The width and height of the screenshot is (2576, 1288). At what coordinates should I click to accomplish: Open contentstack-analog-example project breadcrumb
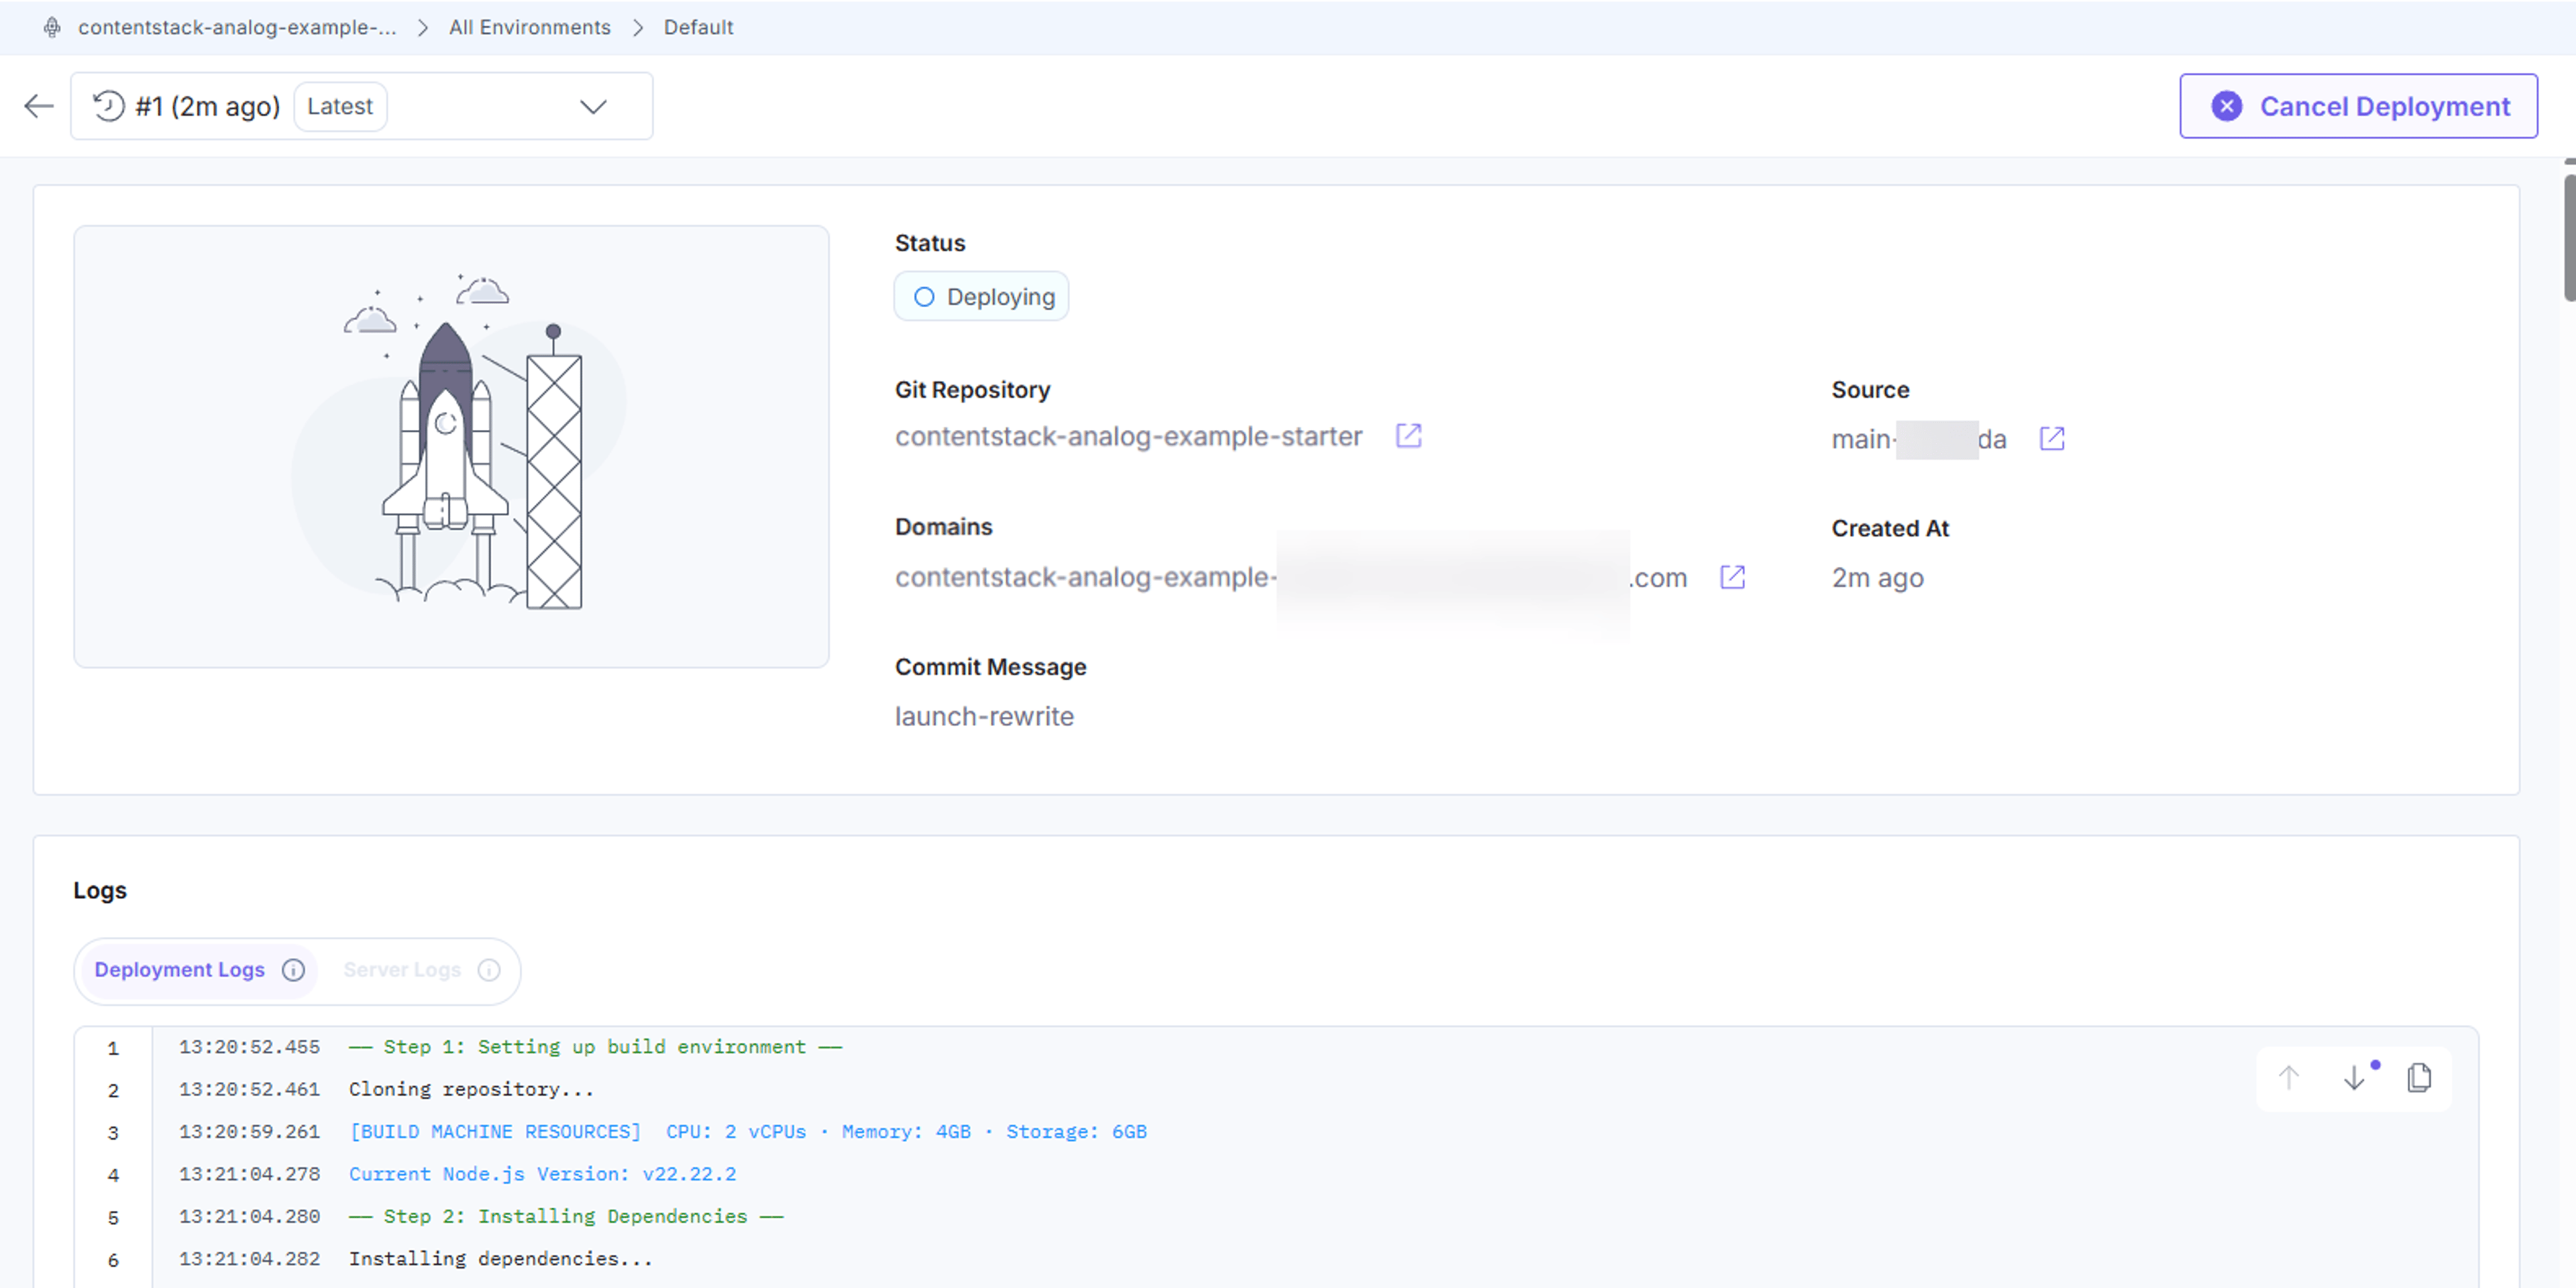coord(237,27)
